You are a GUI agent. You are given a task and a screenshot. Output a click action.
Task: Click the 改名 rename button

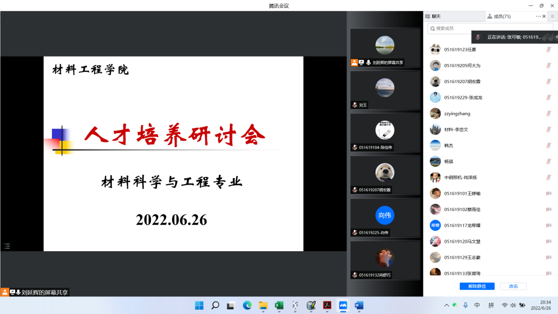click(513, 286)
